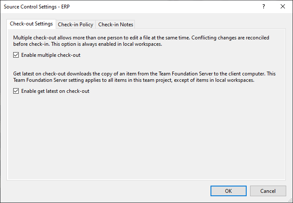Click the "Enable multiple check-out" label text
This screenshot has width=293, height=203.
51,55
